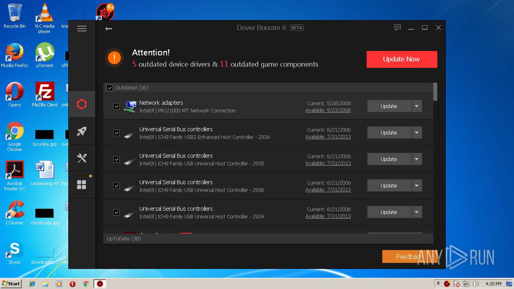Open the Boost rocket sidebar icon
Viewport: 514px width, 289px height.
click(82, 131)
